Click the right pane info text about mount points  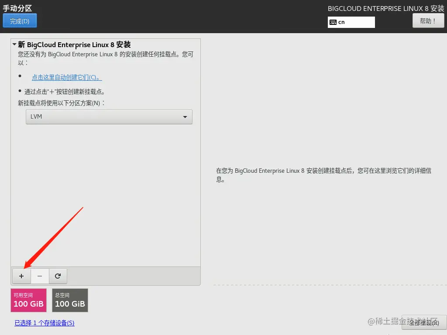pyautogui.click(x=323, y=175)
